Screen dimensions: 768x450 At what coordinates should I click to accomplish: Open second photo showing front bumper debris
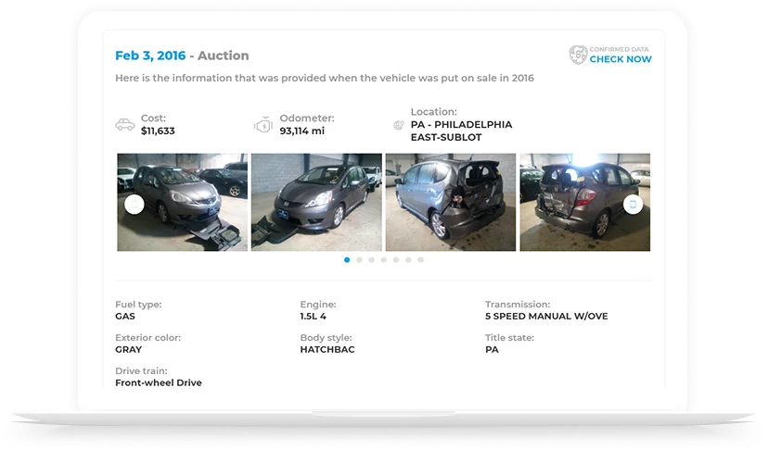316,202
